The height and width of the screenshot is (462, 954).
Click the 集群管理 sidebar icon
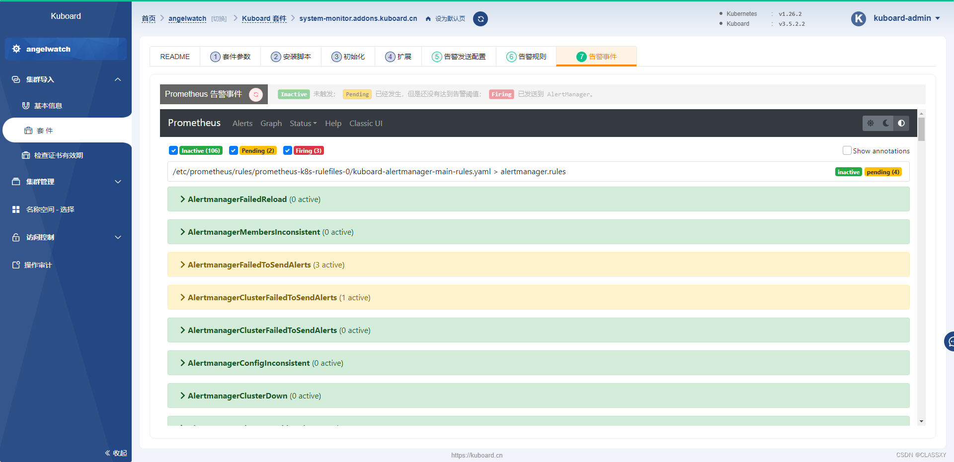point(16,182)
